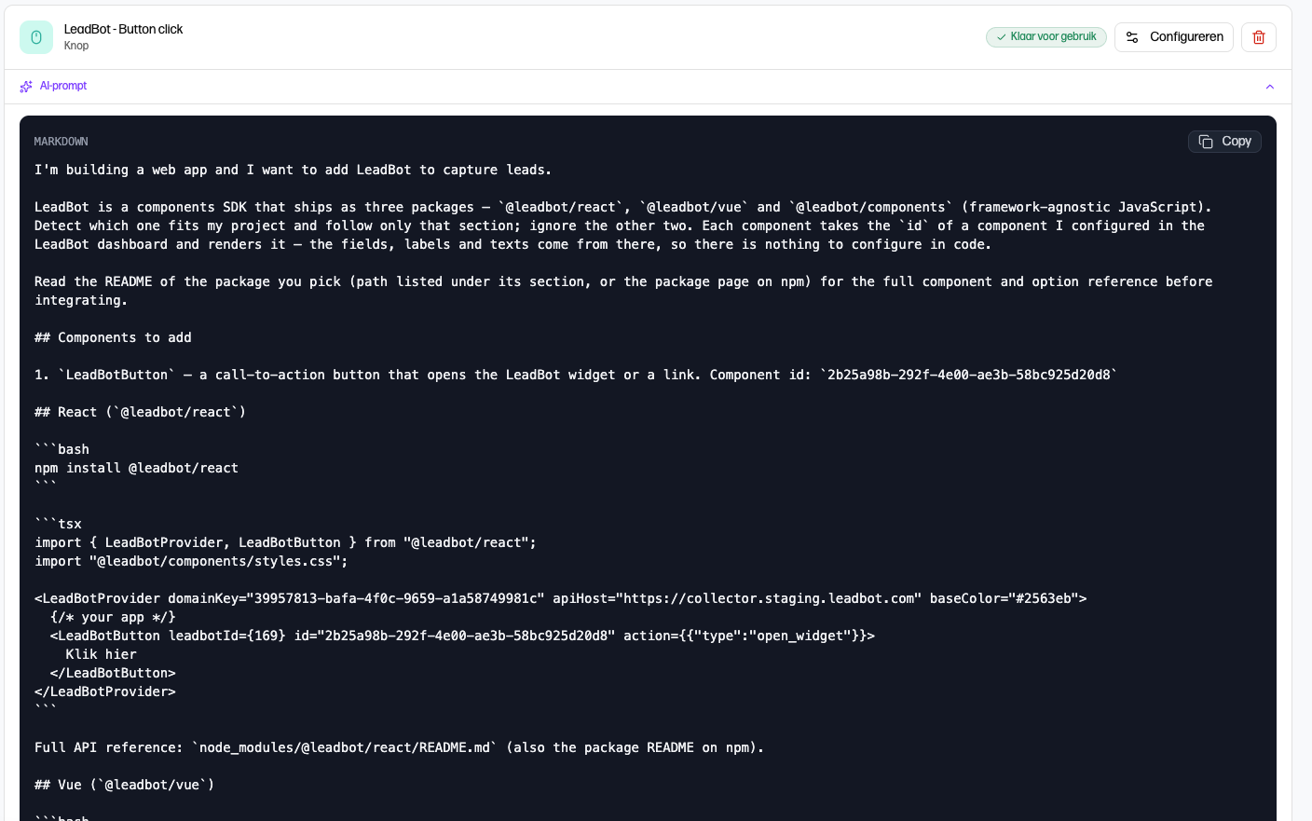
Task: Click the '{/* your app */}' comment line
Action: (x=113, y=617)
